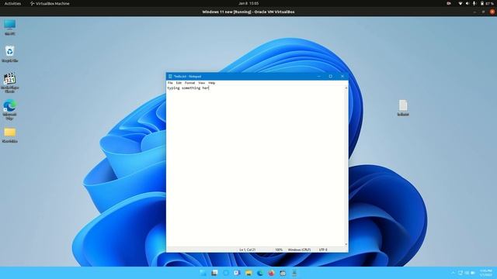This screenshot has width=497, height=279.
Task: Select the Recycle Bin desktop icon
Action: (x=10, y=53)
